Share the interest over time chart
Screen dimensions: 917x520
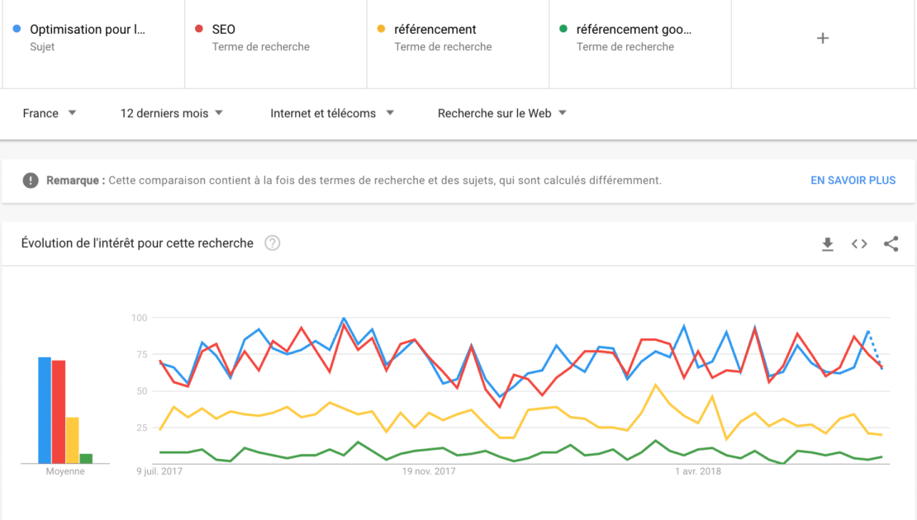[891, 243]
